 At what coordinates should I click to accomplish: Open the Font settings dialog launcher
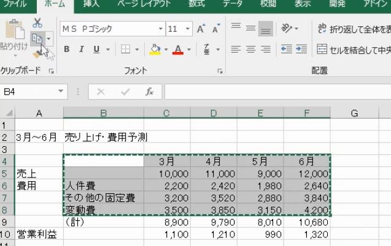pyautogui.click(x=220, y=72)
